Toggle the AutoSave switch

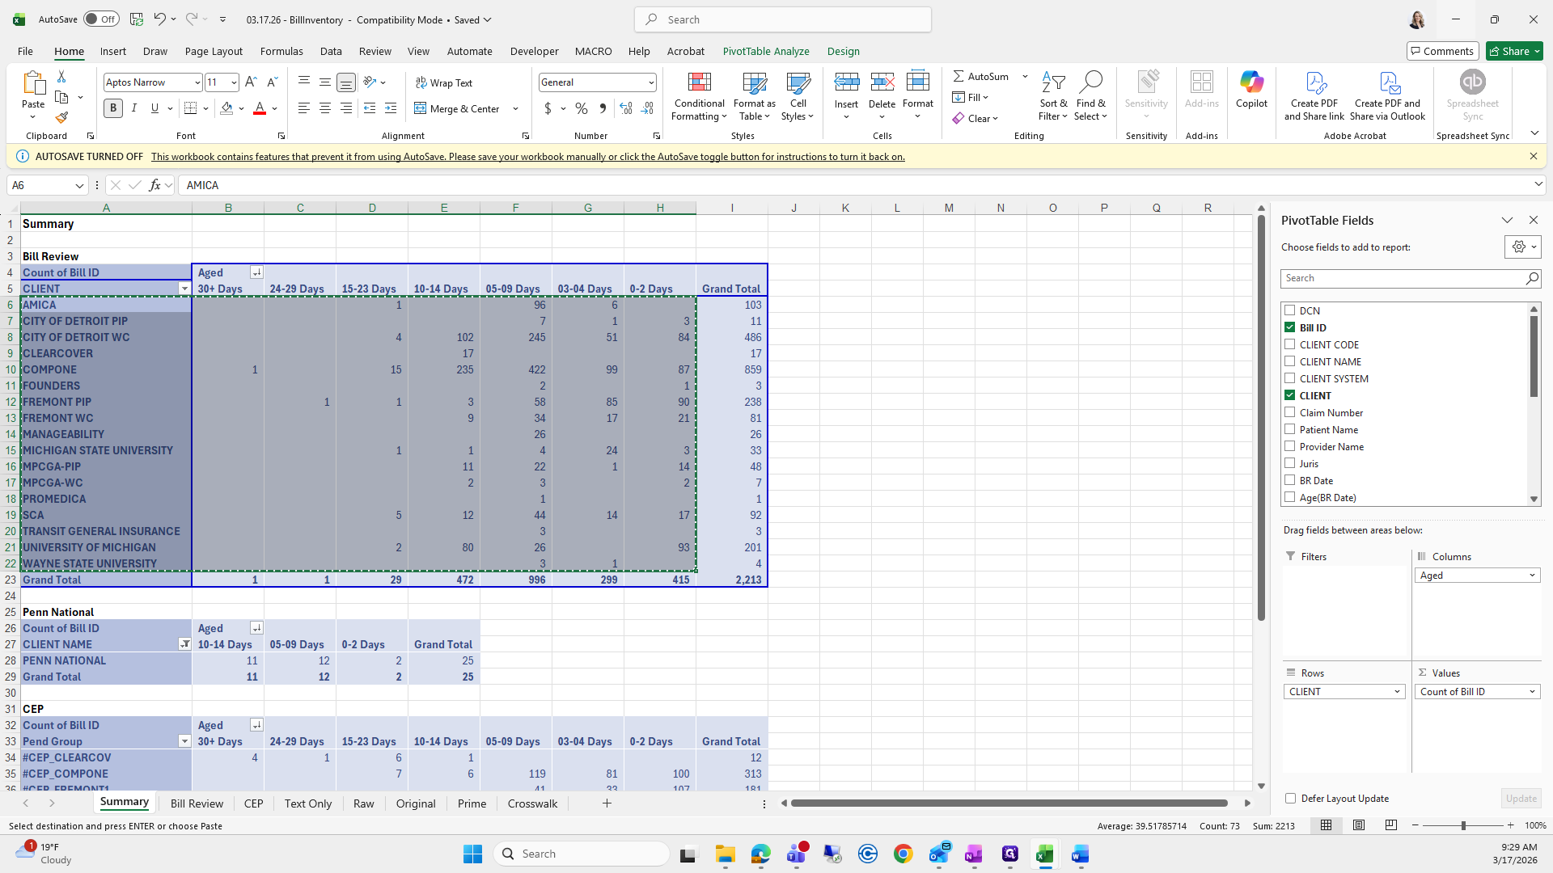tap(101, 19)
